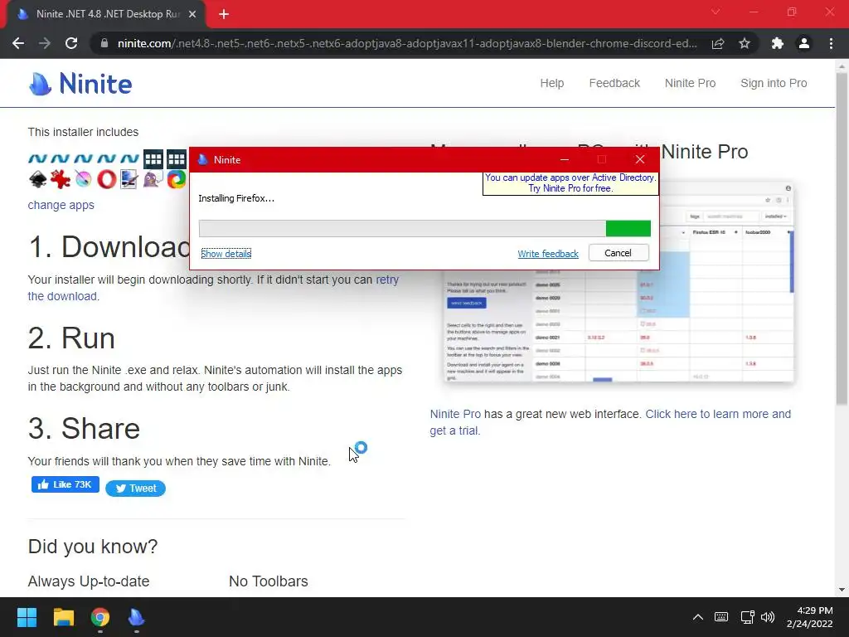Image resolution: width=849 pixels, height=637 pixels.
Task: Expand Show details in Ninite installer dialog
Action: [226, 254]
